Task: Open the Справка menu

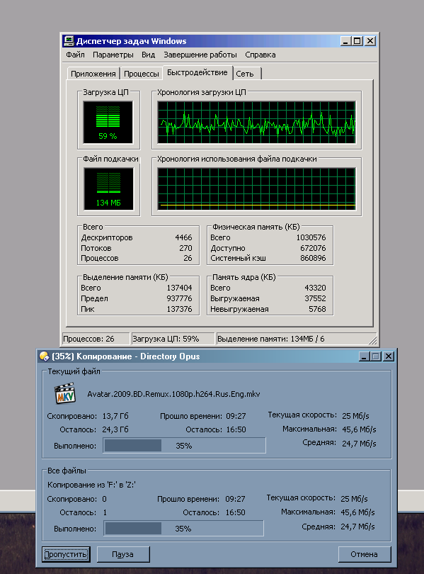Action: point(260,55)
